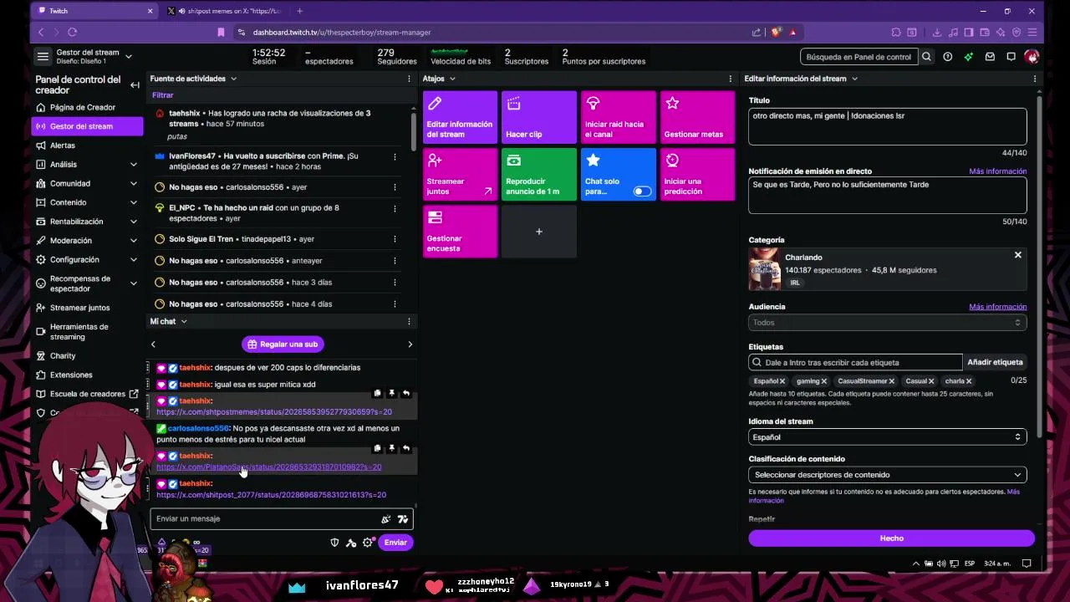1070x602 pixels.
Task: Expand the Contenido sidebar section
Action: point(134,202)
